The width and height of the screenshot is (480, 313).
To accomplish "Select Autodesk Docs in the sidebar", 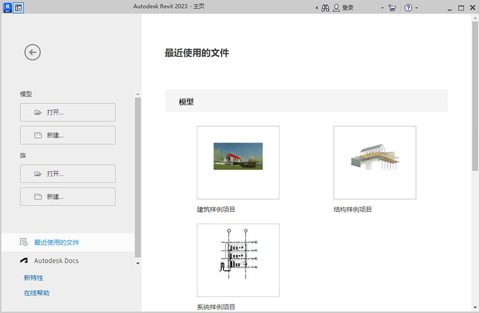I will pos(56,260).
